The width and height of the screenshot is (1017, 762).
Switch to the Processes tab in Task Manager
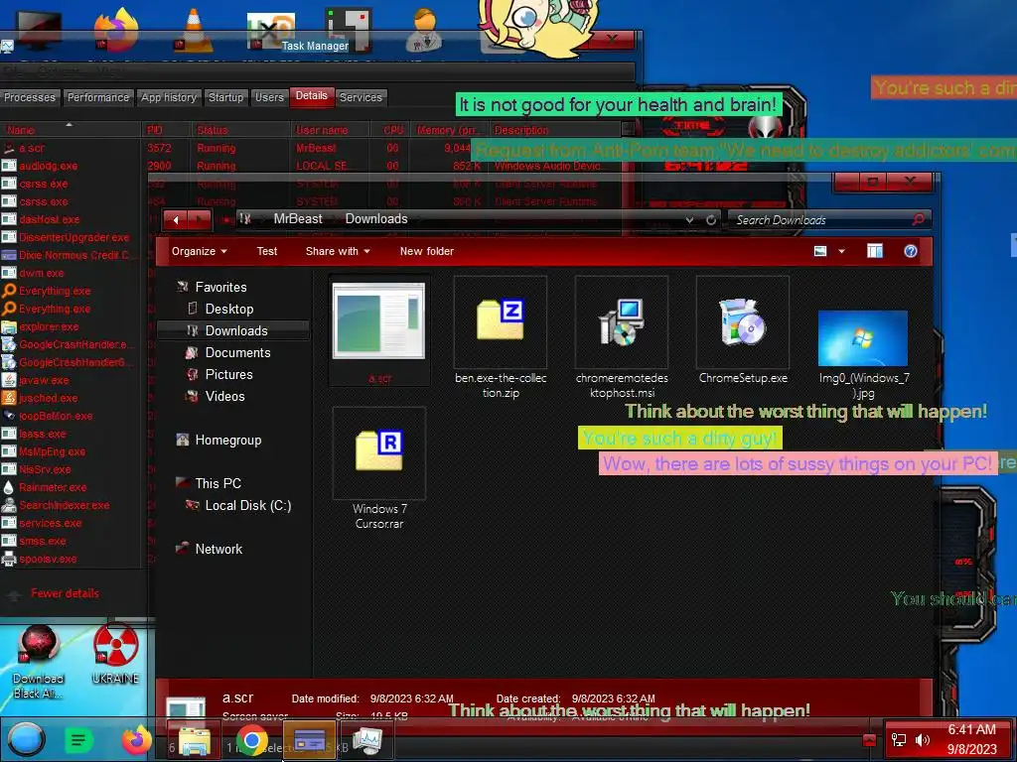coord(30,97)
